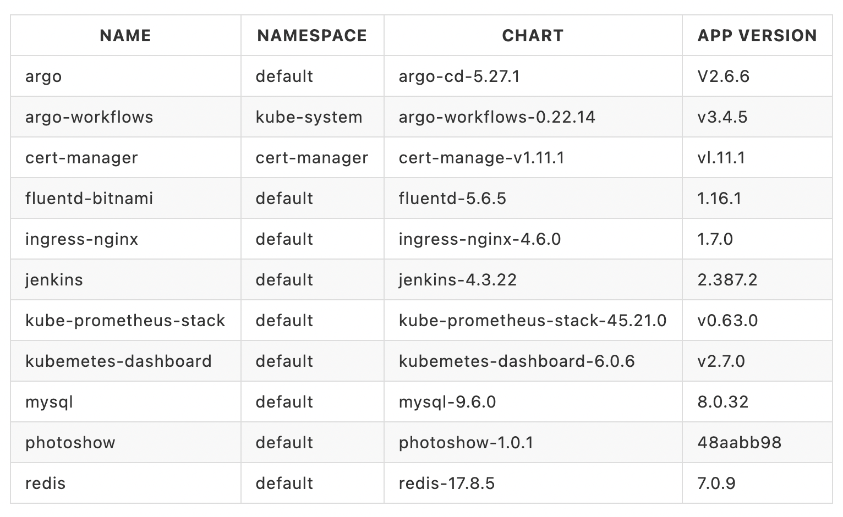Select the argo-cd-5.27.1 chart cell
This screenshot has width=843, height=517.
pyautogui.click(x=459, y=76)
